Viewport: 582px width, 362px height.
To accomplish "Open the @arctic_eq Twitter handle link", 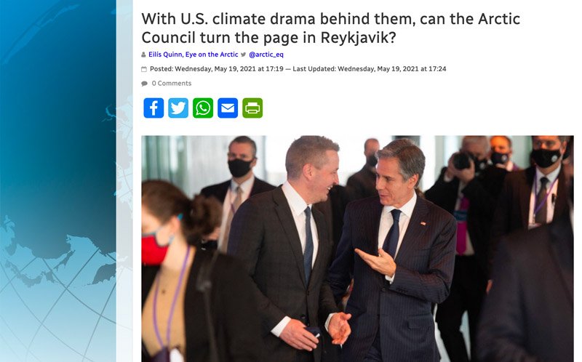I will click(x=266, y=55).
